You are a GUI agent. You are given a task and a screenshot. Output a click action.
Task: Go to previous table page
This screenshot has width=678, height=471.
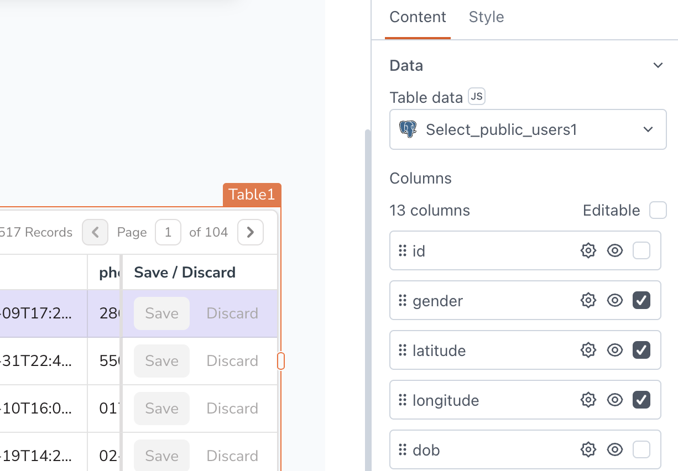(x=95, y=232)
